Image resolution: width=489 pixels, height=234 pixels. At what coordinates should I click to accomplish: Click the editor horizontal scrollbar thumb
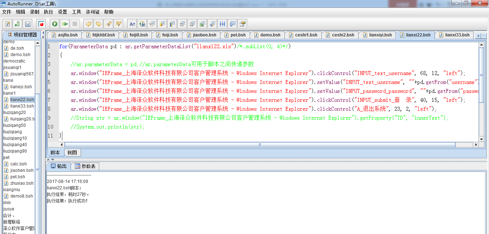tap(260, 145)
